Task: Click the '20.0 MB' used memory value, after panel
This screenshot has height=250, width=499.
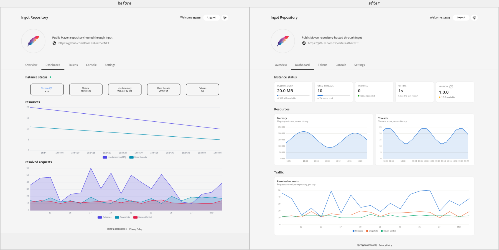Action: (x=285, y=91)
